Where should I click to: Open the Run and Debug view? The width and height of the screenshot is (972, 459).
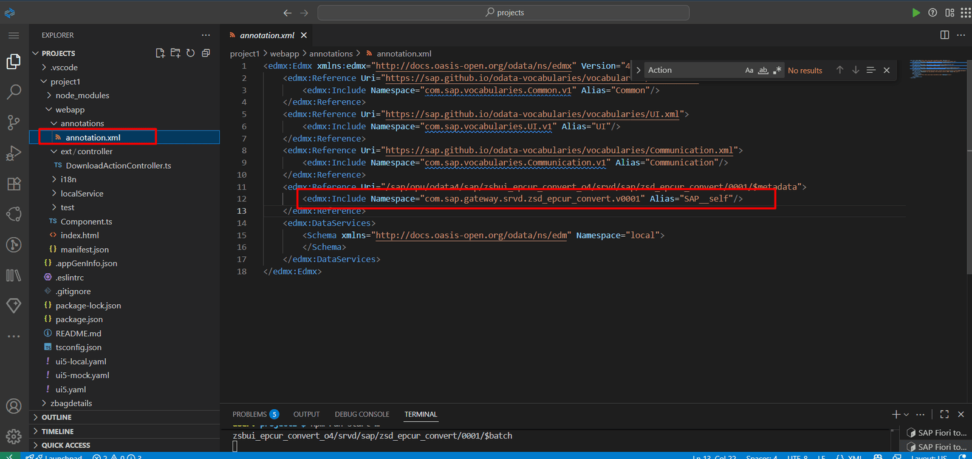coord(13,154)
